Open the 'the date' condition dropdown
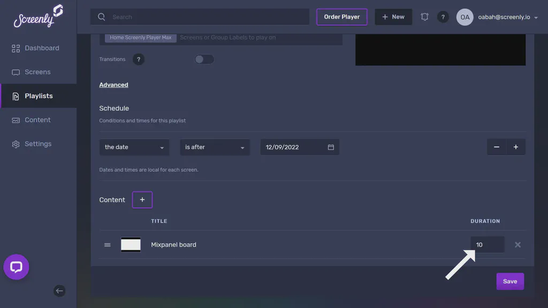The image size is (548, 308). (x=134, y=147)
